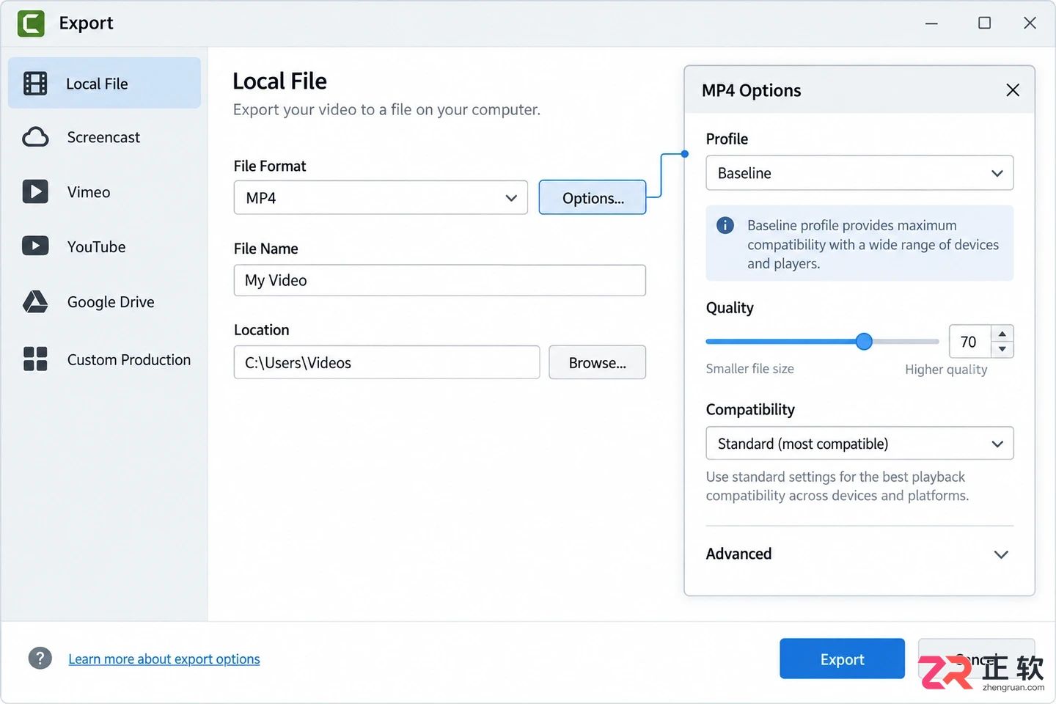Select YouTube in the sidebar

click(104, 246)
